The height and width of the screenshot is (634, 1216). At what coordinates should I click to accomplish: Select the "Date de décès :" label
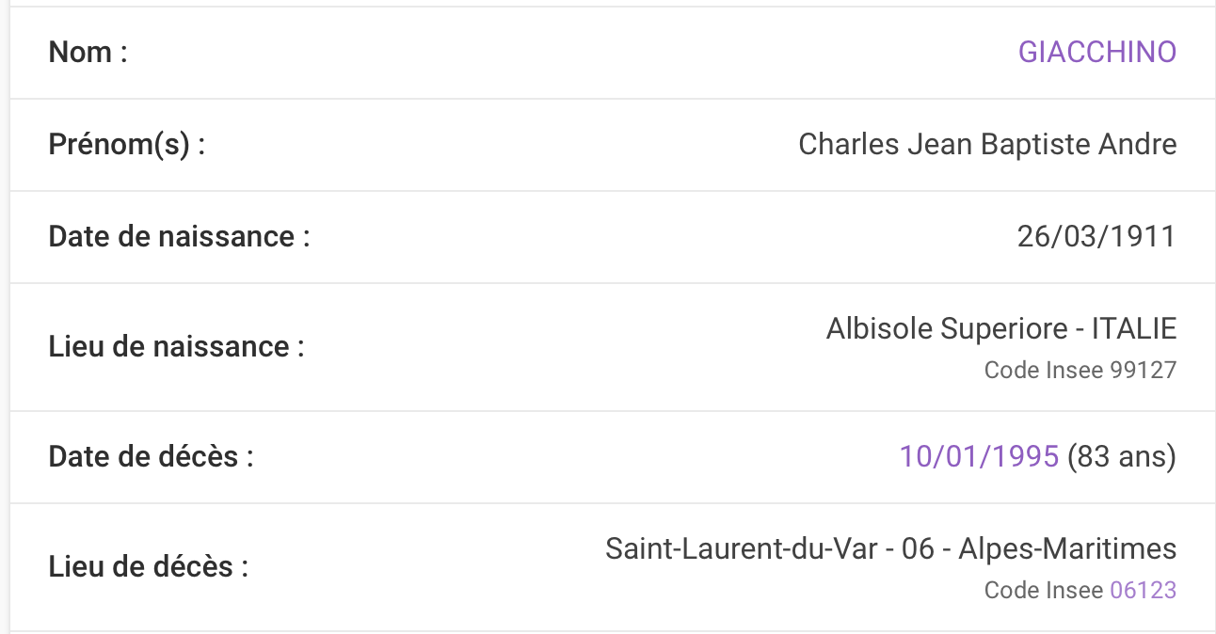(151, 457)
